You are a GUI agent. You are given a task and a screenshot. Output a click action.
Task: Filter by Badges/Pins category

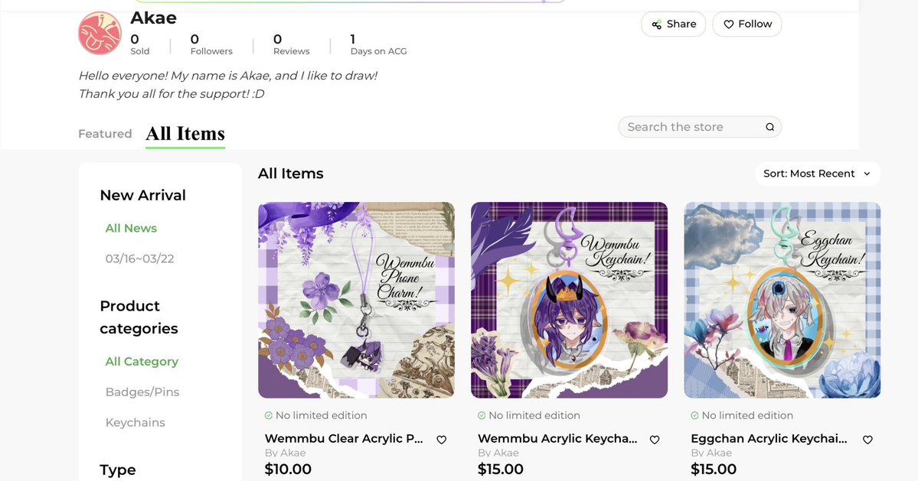pos(142,392)
